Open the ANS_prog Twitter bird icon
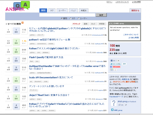 pos(112,110)
